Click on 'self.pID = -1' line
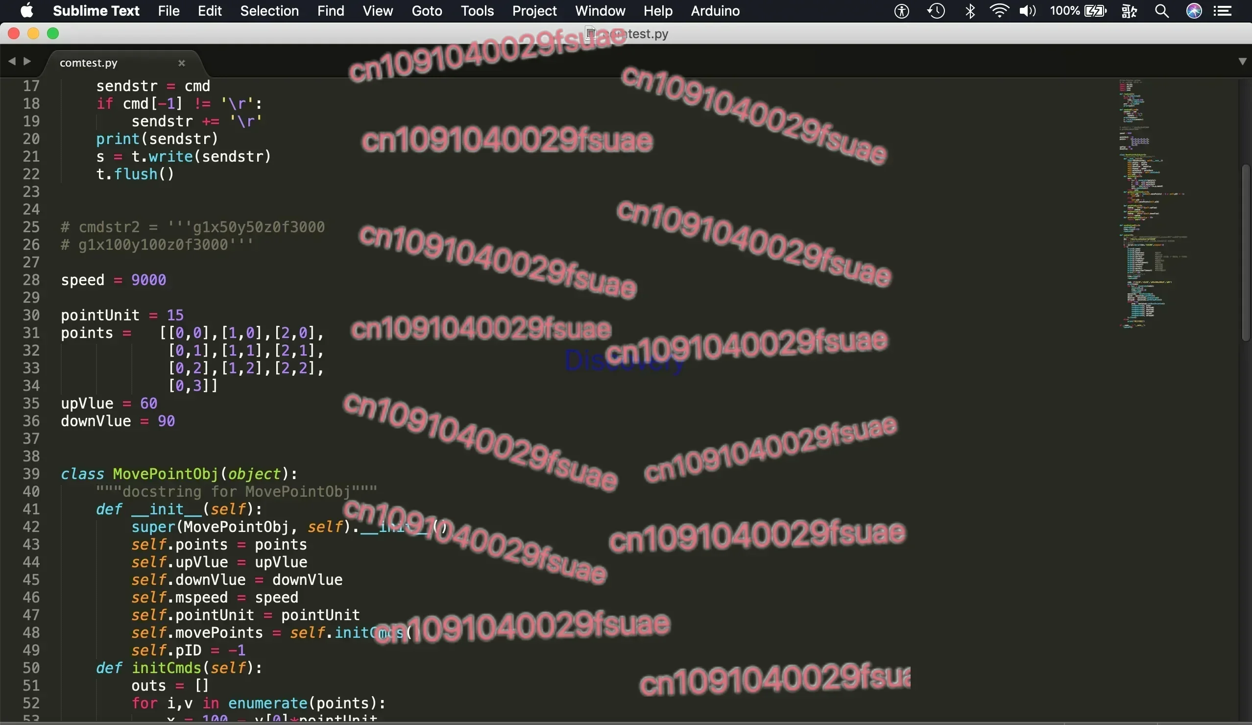This screenshot has height=725, width=1252. point(188,650)
